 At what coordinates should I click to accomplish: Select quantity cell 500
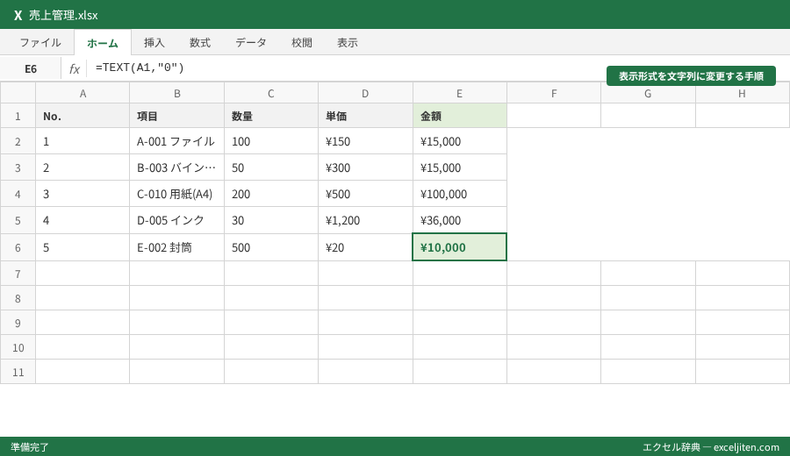point(271,247)
